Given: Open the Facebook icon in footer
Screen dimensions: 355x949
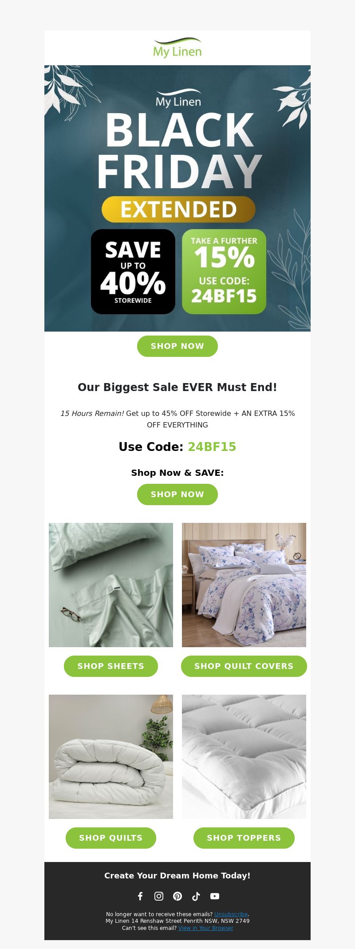Looking at the screenshot, I should pos(140,896).
